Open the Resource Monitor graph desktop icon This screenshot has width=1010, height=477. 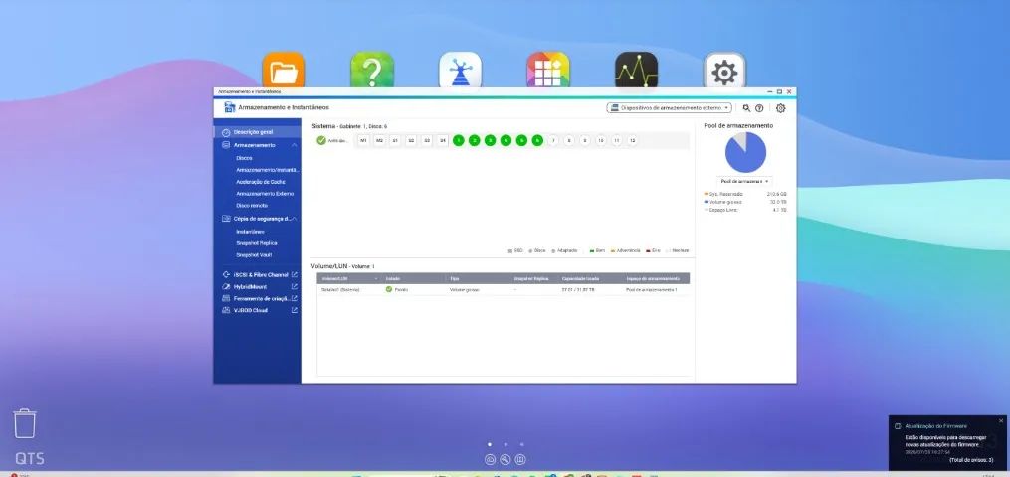pos(637,70)
